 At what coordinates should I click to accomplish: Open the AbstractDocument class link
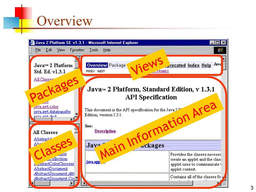pos(51,169)
